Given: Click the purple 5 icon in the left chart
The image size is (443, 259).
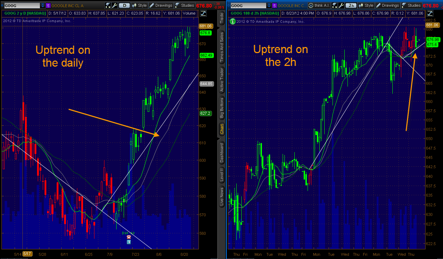Looking at the screenshot, I should (48, 6).
